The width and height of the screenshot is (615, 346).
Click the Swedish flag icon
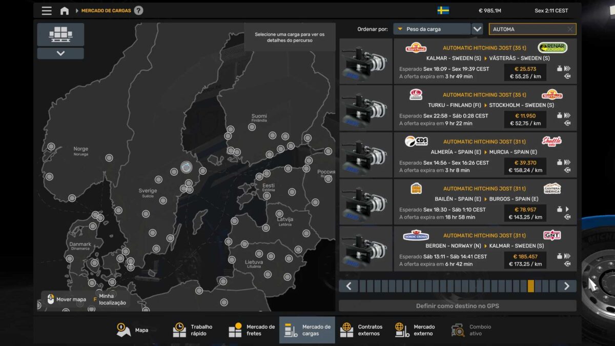coord(443,11)
